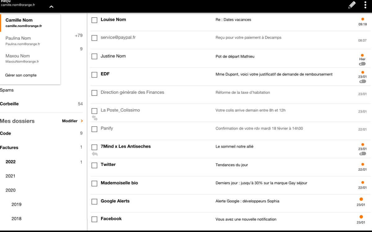Open the Corbeille folder
The image size is (372, 232).
click(9, 104)
